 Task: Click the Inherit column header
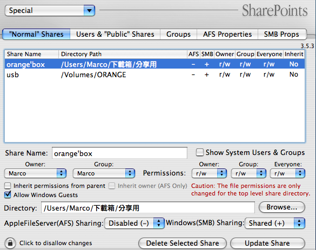294,54
